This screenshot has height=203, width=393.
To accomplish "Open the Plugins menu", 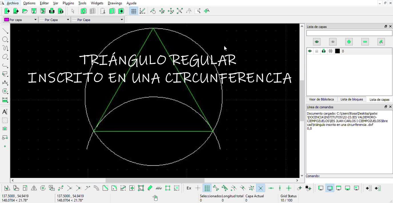I will pos(68,3).
